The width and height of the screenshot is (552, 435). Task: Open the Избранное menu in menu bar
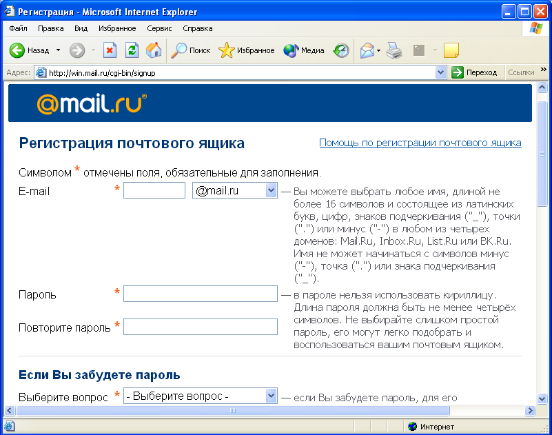[117, 28]
